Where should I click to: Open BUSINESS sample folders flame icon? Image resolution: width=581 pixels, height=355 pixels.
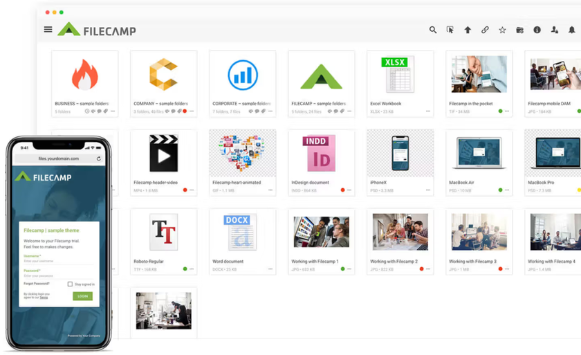[x=85, y=75]
